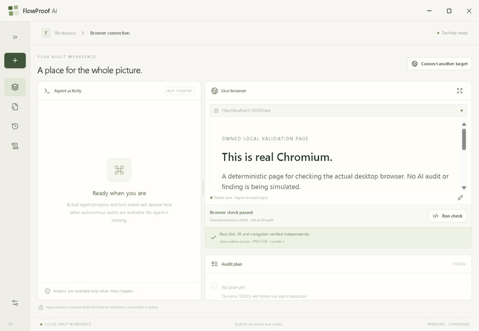Minimize the FlowProof AI window
479x331 pixels.
coord(429,11)
